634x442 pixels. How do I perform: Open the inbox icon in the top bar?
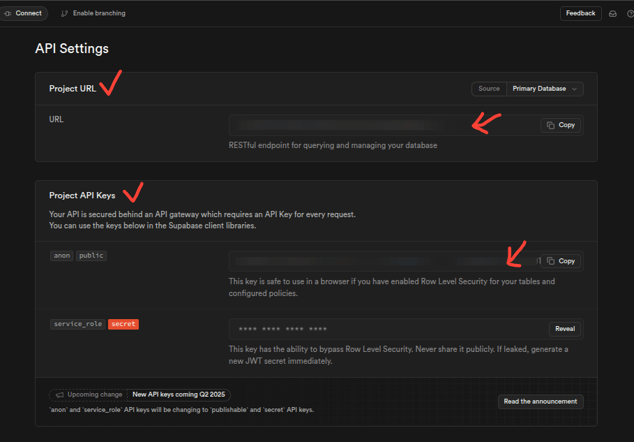(612, 13)
